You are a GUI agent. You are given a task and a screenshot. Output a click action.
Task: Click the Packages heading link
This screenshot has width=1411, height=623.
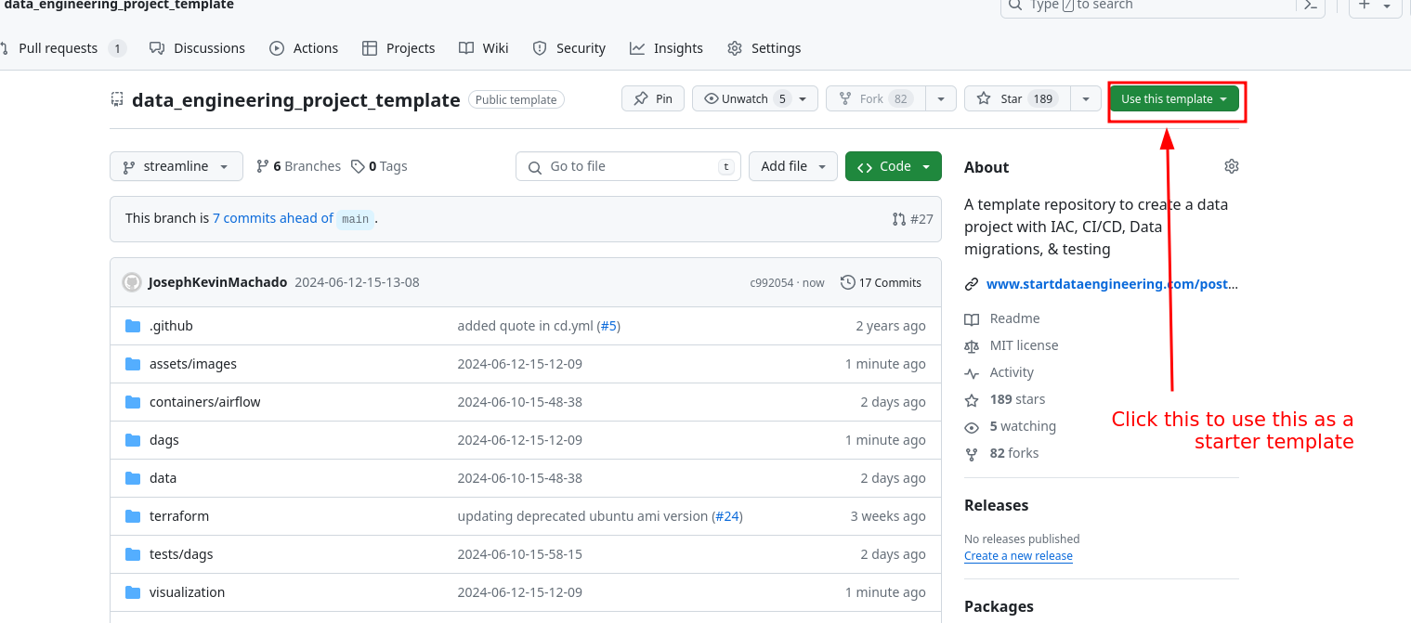coord(999,606)
